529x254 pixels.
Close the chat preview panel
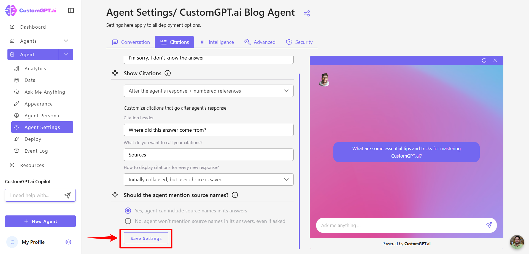pyautogui.click(x=495, y=60)
